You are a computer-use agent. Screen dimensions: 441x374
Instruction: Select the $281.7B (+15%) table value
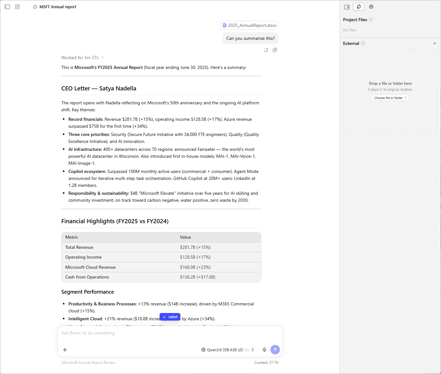pos(195,247)
